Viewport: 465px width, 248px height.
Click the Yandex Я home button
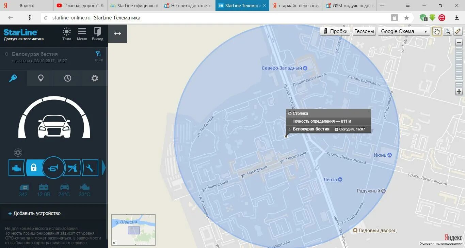pyautogui.click(x=30, y=18)
